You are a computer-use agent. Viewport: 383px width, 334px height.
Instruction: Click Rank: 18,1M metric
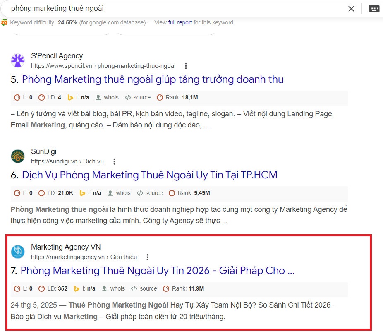coord(177,98)
